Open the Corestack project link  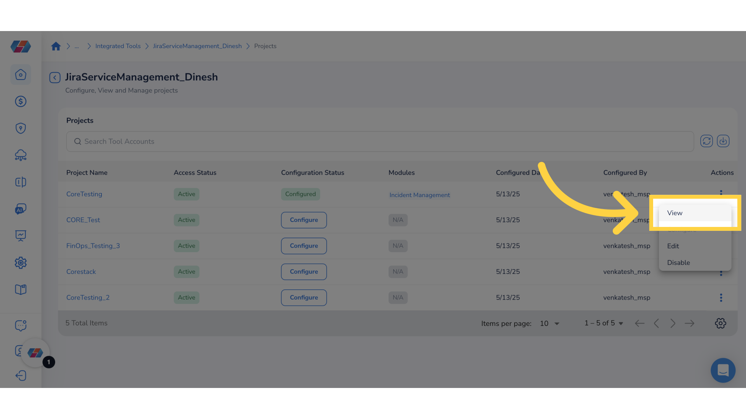pos(81,272)
